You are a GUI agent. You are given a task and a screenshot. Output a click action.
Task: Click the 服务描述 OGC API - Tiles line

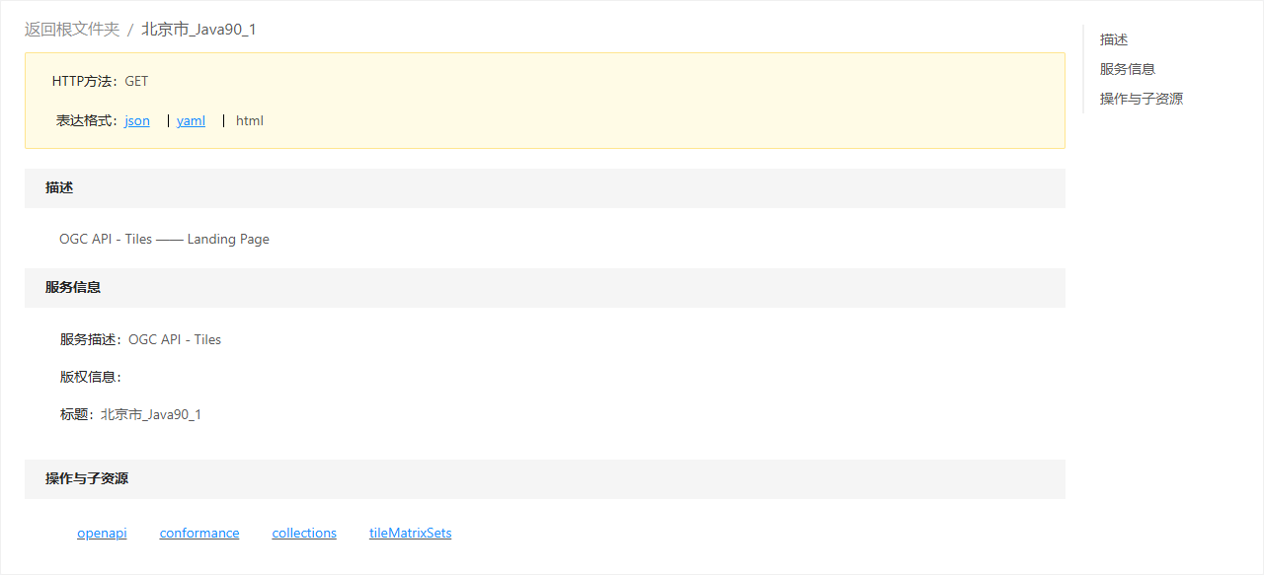[x=140, y=340]
